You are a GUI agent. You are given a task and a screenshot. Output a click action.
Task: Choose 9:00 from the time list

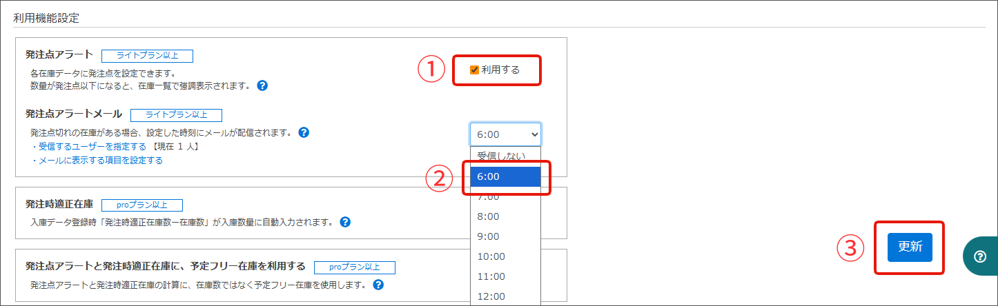[x=505, y=236]
